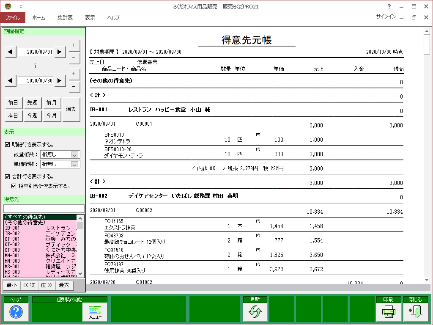
Task: Select MN-003 クリエイトカ in customer list
Action: pos(40,261)
